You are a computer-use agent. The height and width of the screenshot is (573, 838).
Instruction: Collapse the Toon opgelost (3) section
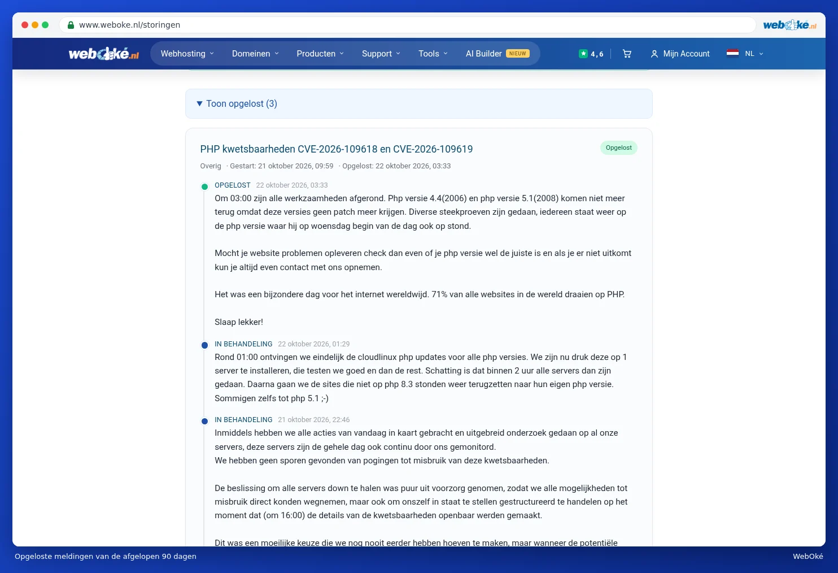419,103
